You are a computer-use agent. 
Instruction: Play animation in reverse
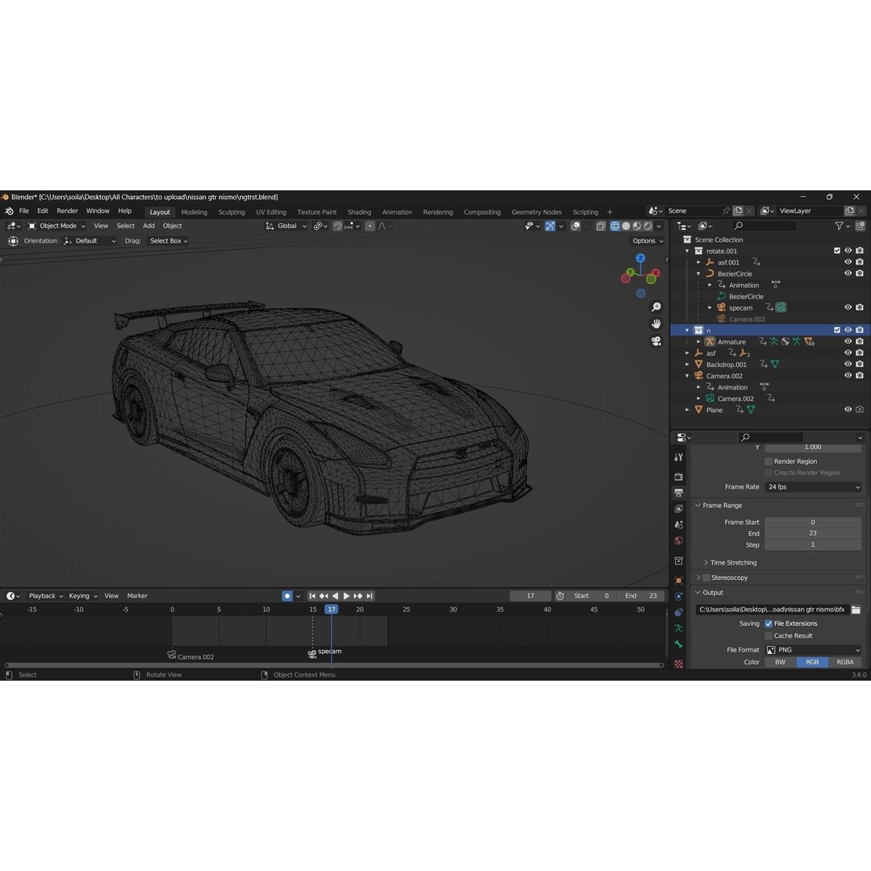335,596
